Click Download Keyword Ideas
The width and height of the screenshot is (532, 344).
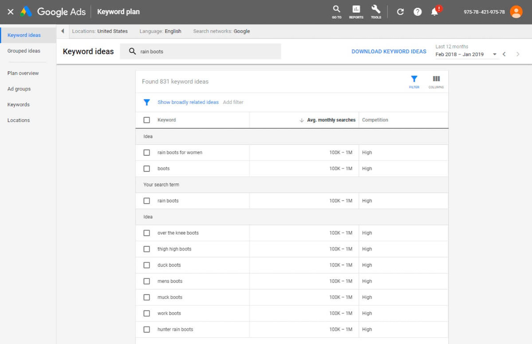389,51
